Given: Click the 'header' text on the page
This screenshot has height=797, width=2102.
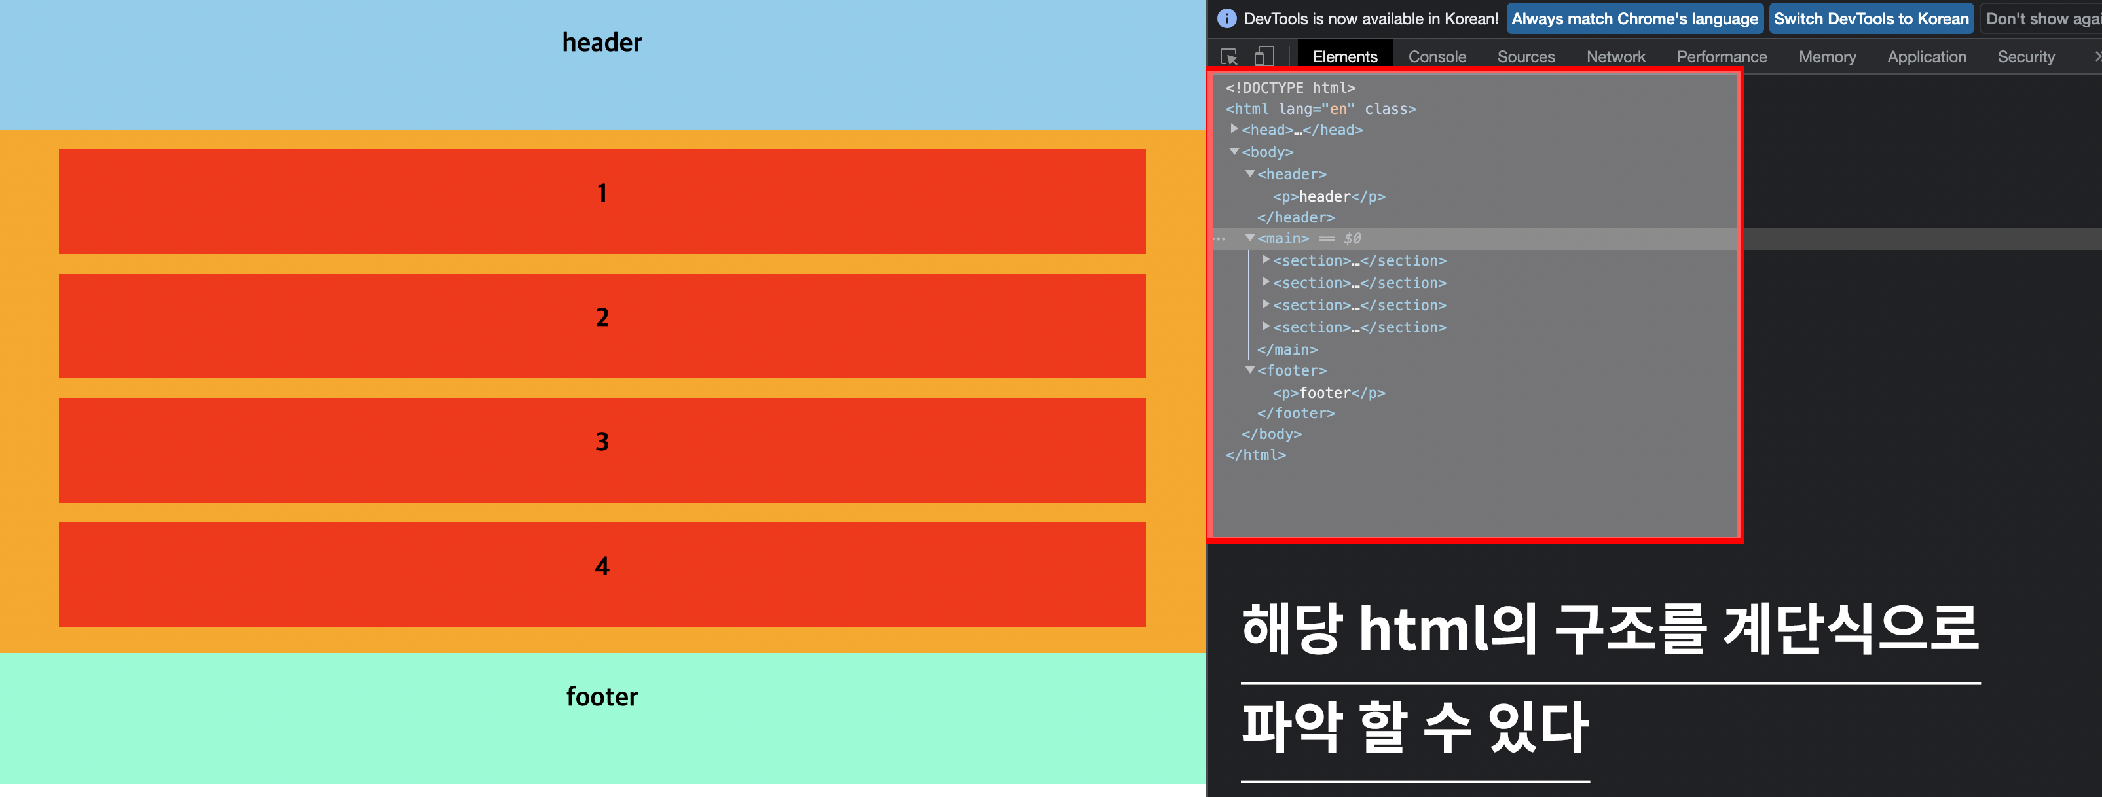Looking at the screenshot, I should [602, 43].
